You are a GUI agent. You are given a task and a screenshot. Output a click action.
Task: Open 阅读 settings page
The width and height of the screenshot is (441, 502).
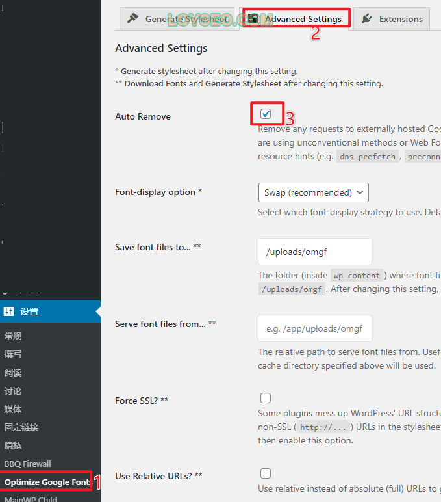(13, 373)
